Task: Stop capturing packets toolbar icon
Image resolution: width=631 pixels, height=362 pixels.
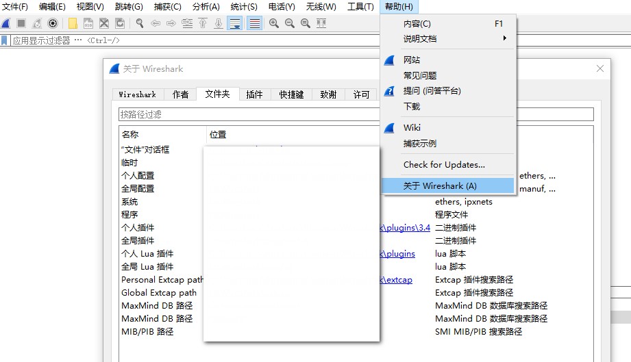Action: click(21, 23)
